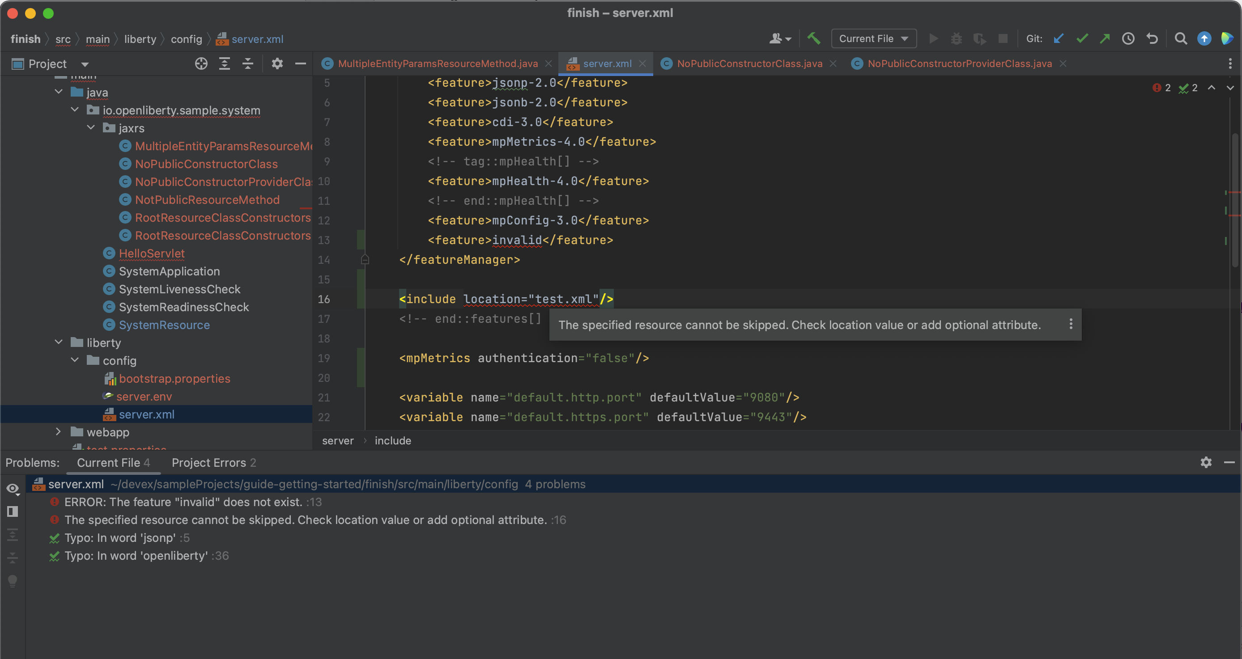Screen dimensions: 1242x659
Task: Toggle editor preview in Problems panel
Action: coord(13,511)
